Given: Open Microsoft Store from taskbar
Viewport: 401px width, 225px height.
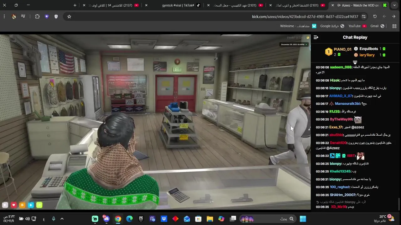Looking at the screenshot, I should tap(198, 219).
